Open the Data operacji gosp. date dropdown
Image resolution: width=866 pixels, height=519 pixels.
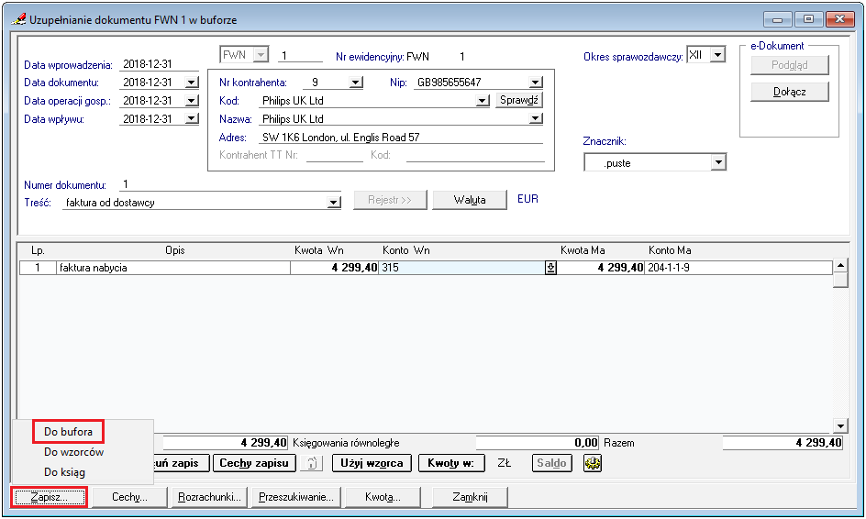click(191, 101)
